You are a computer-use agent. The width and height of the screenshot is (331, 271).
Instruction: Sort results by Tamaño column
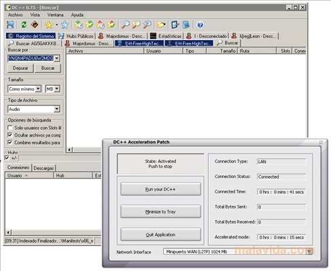point(222,51)
